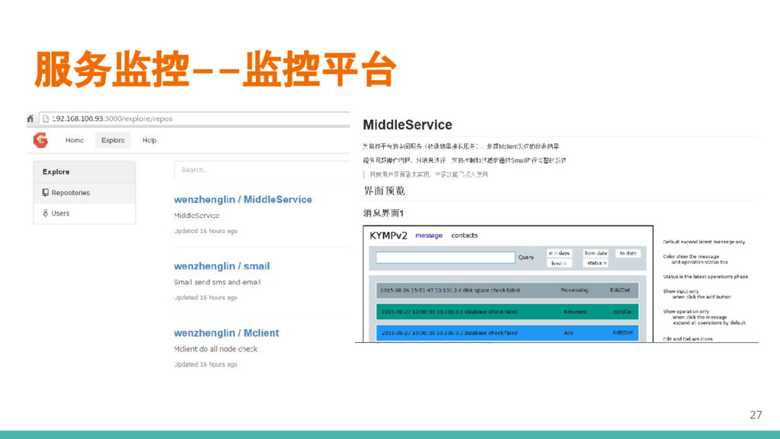
Task: Click 'Status is the latest operation's phase' note
Action: click(705, 277)
